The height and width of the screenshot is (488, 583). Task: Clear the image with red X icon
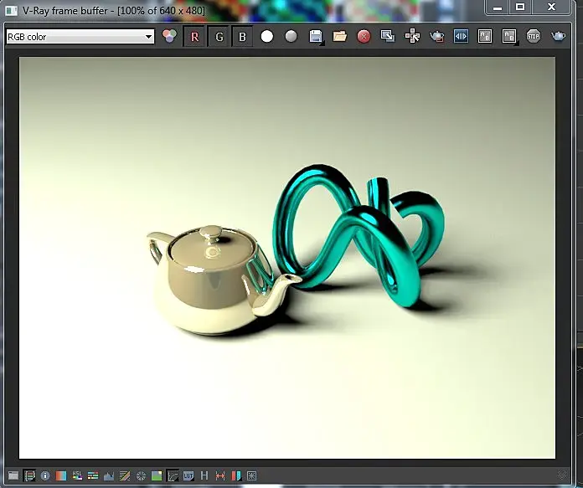(364, 37)
